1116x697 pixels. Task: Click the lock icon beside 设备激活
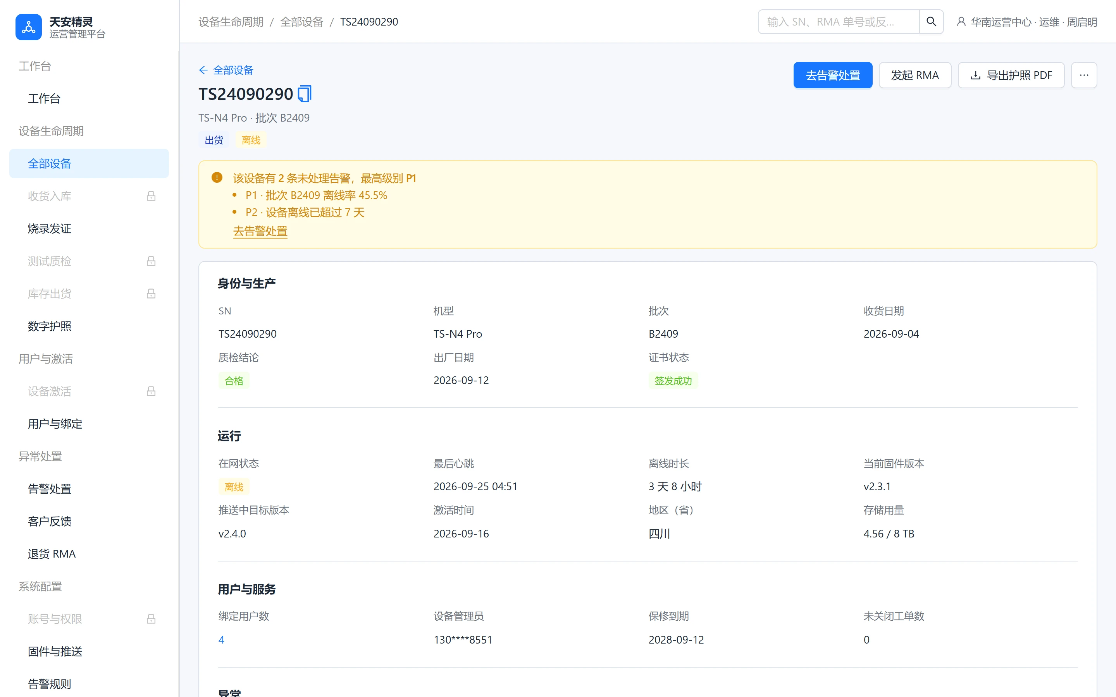click(151, 391)
